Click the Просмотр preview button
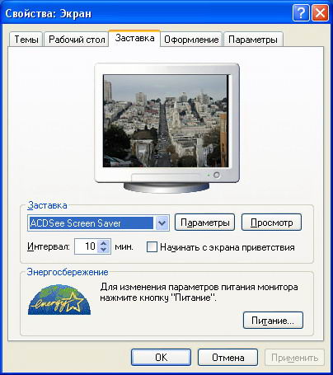Screen dimensions: 333x375 pos(271,223)
